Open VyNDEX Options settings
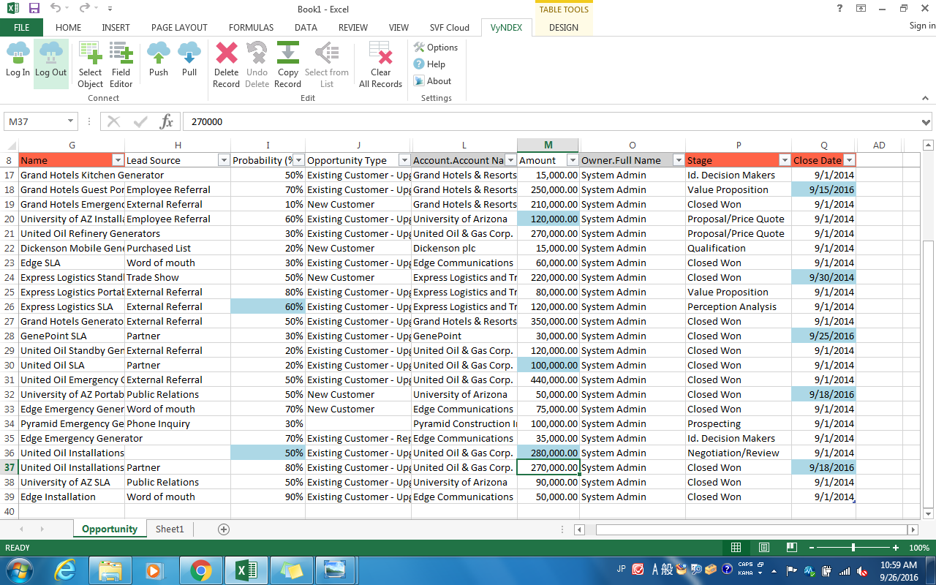 coord(436,48)
